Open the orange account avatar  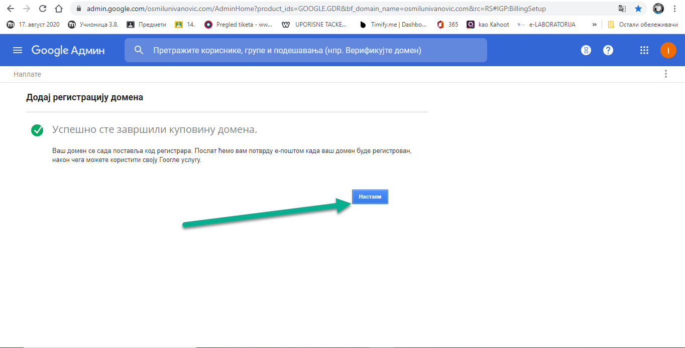point(668,50)
